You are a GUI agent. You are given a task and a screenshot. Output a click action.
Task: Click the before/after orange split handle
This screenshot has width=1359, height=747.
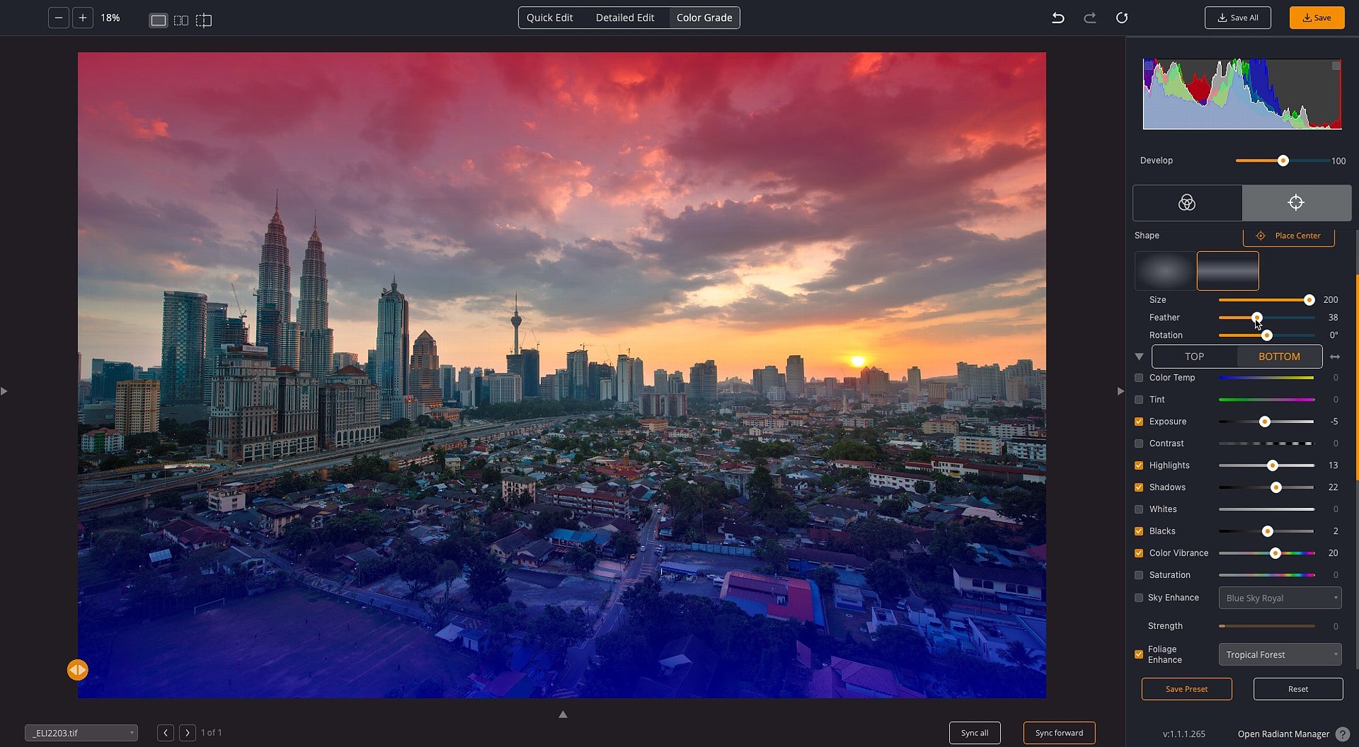77,670
